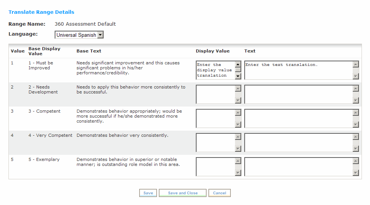This screenshot has width=370, height=205.
Task: Focus the Text field for Competent row
Action: (298, 118)
